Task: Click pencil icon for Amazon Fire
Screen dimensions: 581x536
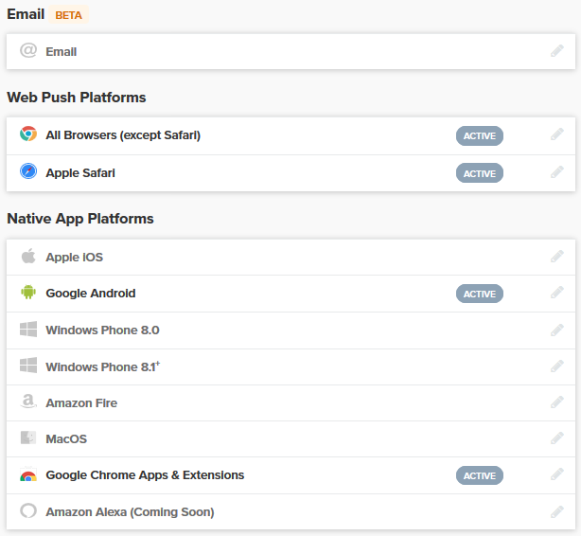Action: [x=557, y=402]
